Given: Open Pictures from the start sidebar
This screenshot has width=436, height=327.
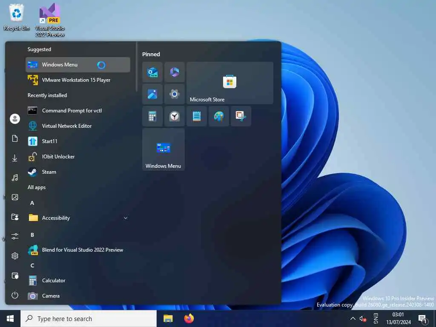Looking at the screenshot, I should coord(15,197).
